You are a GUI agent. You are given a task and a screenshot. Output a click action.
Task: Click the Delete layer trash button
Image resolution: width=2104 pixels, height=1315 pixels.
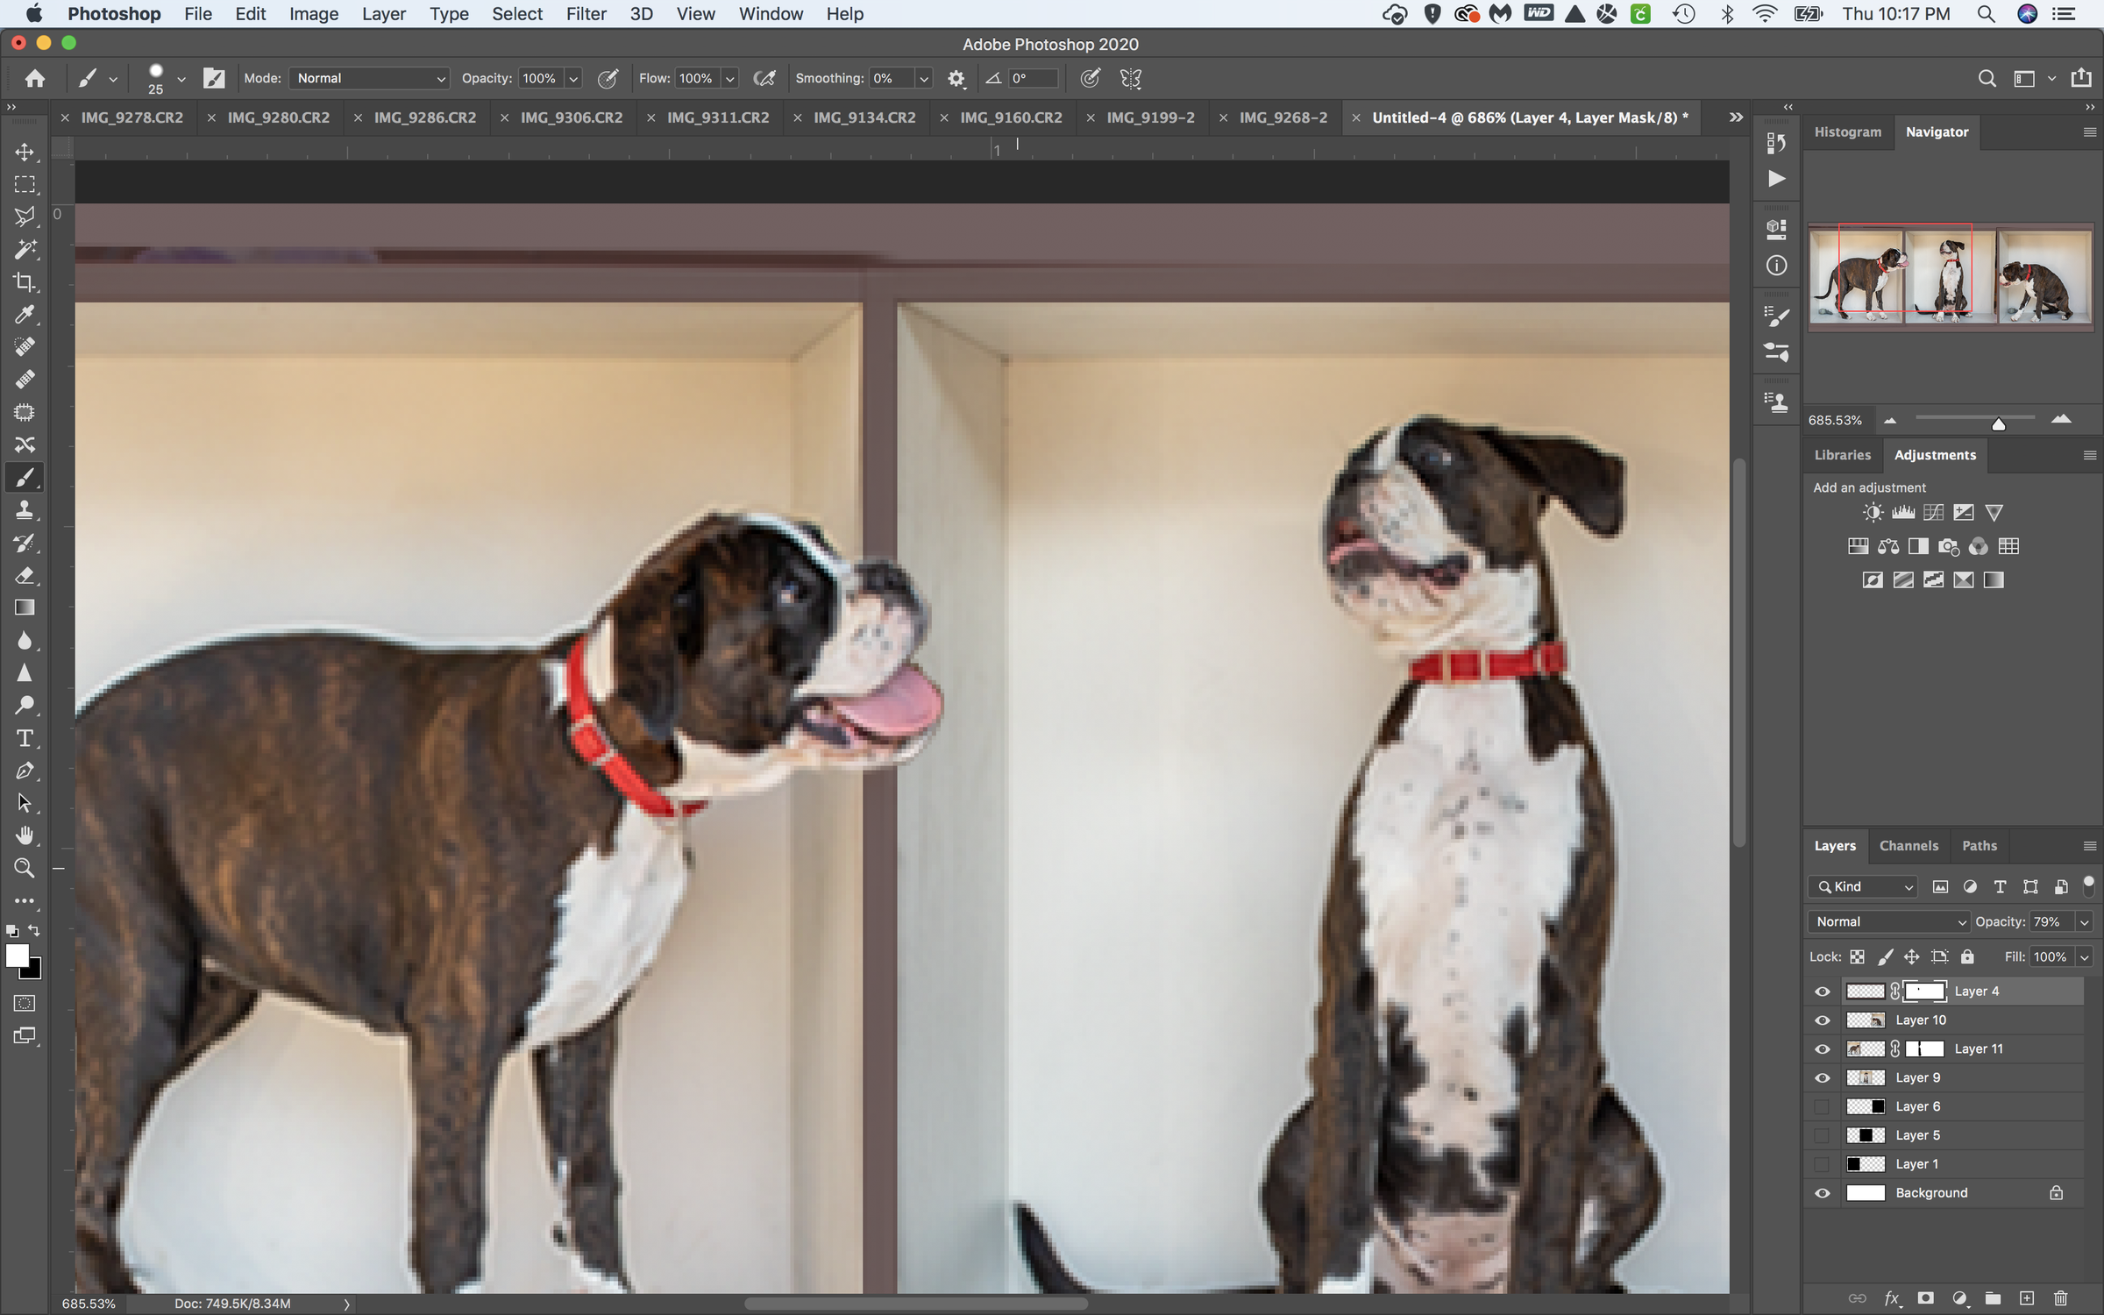tap(2059, 1299)
